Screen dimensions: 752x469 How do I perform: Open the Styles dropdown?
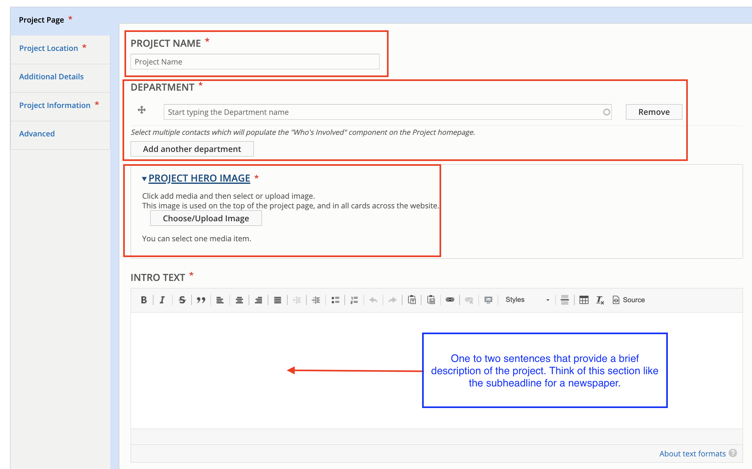pos(527,300)
